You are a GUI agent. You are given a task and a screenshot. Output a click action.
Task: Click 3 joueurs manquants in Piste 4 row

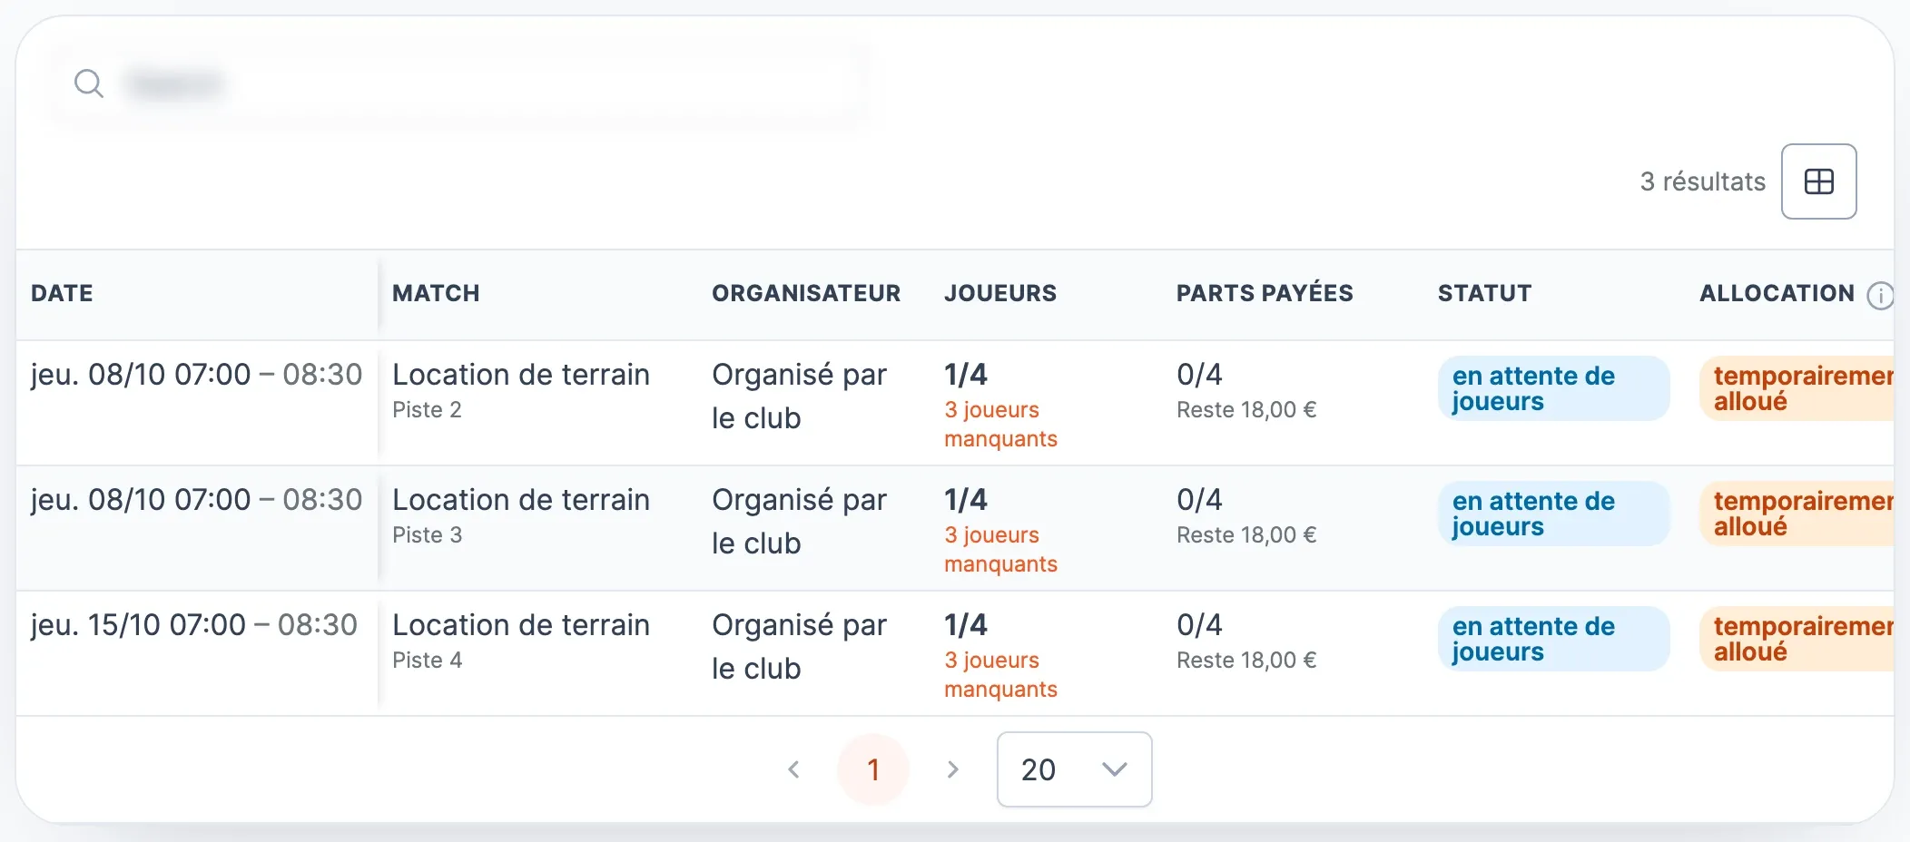(1000, 674)
